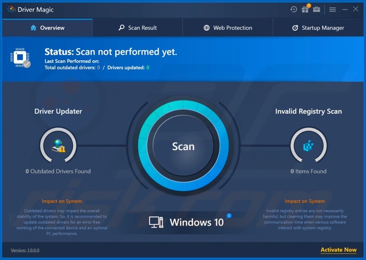Click '0 Outdated Drivers Found' text

(58, 171)
